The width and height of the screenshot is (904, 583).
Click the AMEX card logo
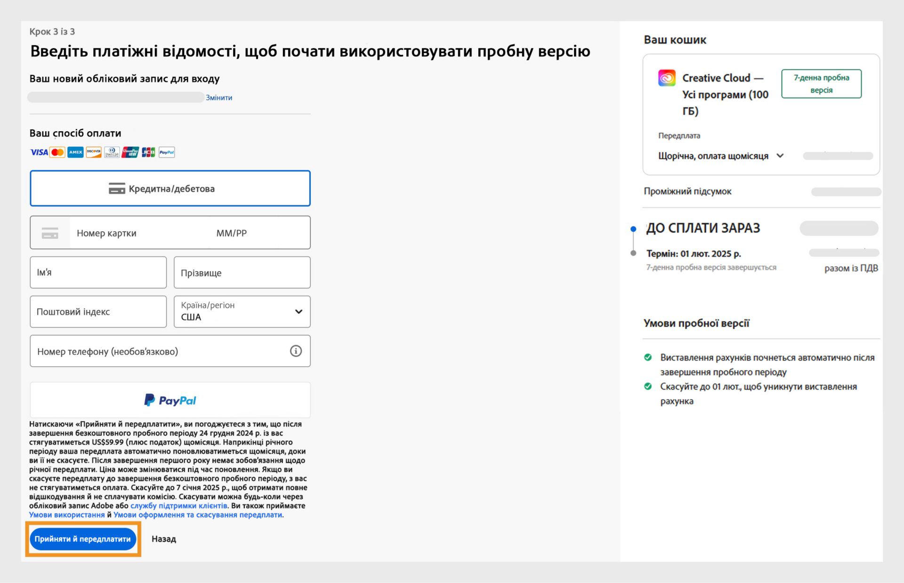tap(75, 152)
